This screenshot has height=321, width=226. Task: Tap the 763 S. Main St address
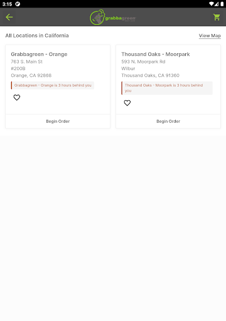26,61
